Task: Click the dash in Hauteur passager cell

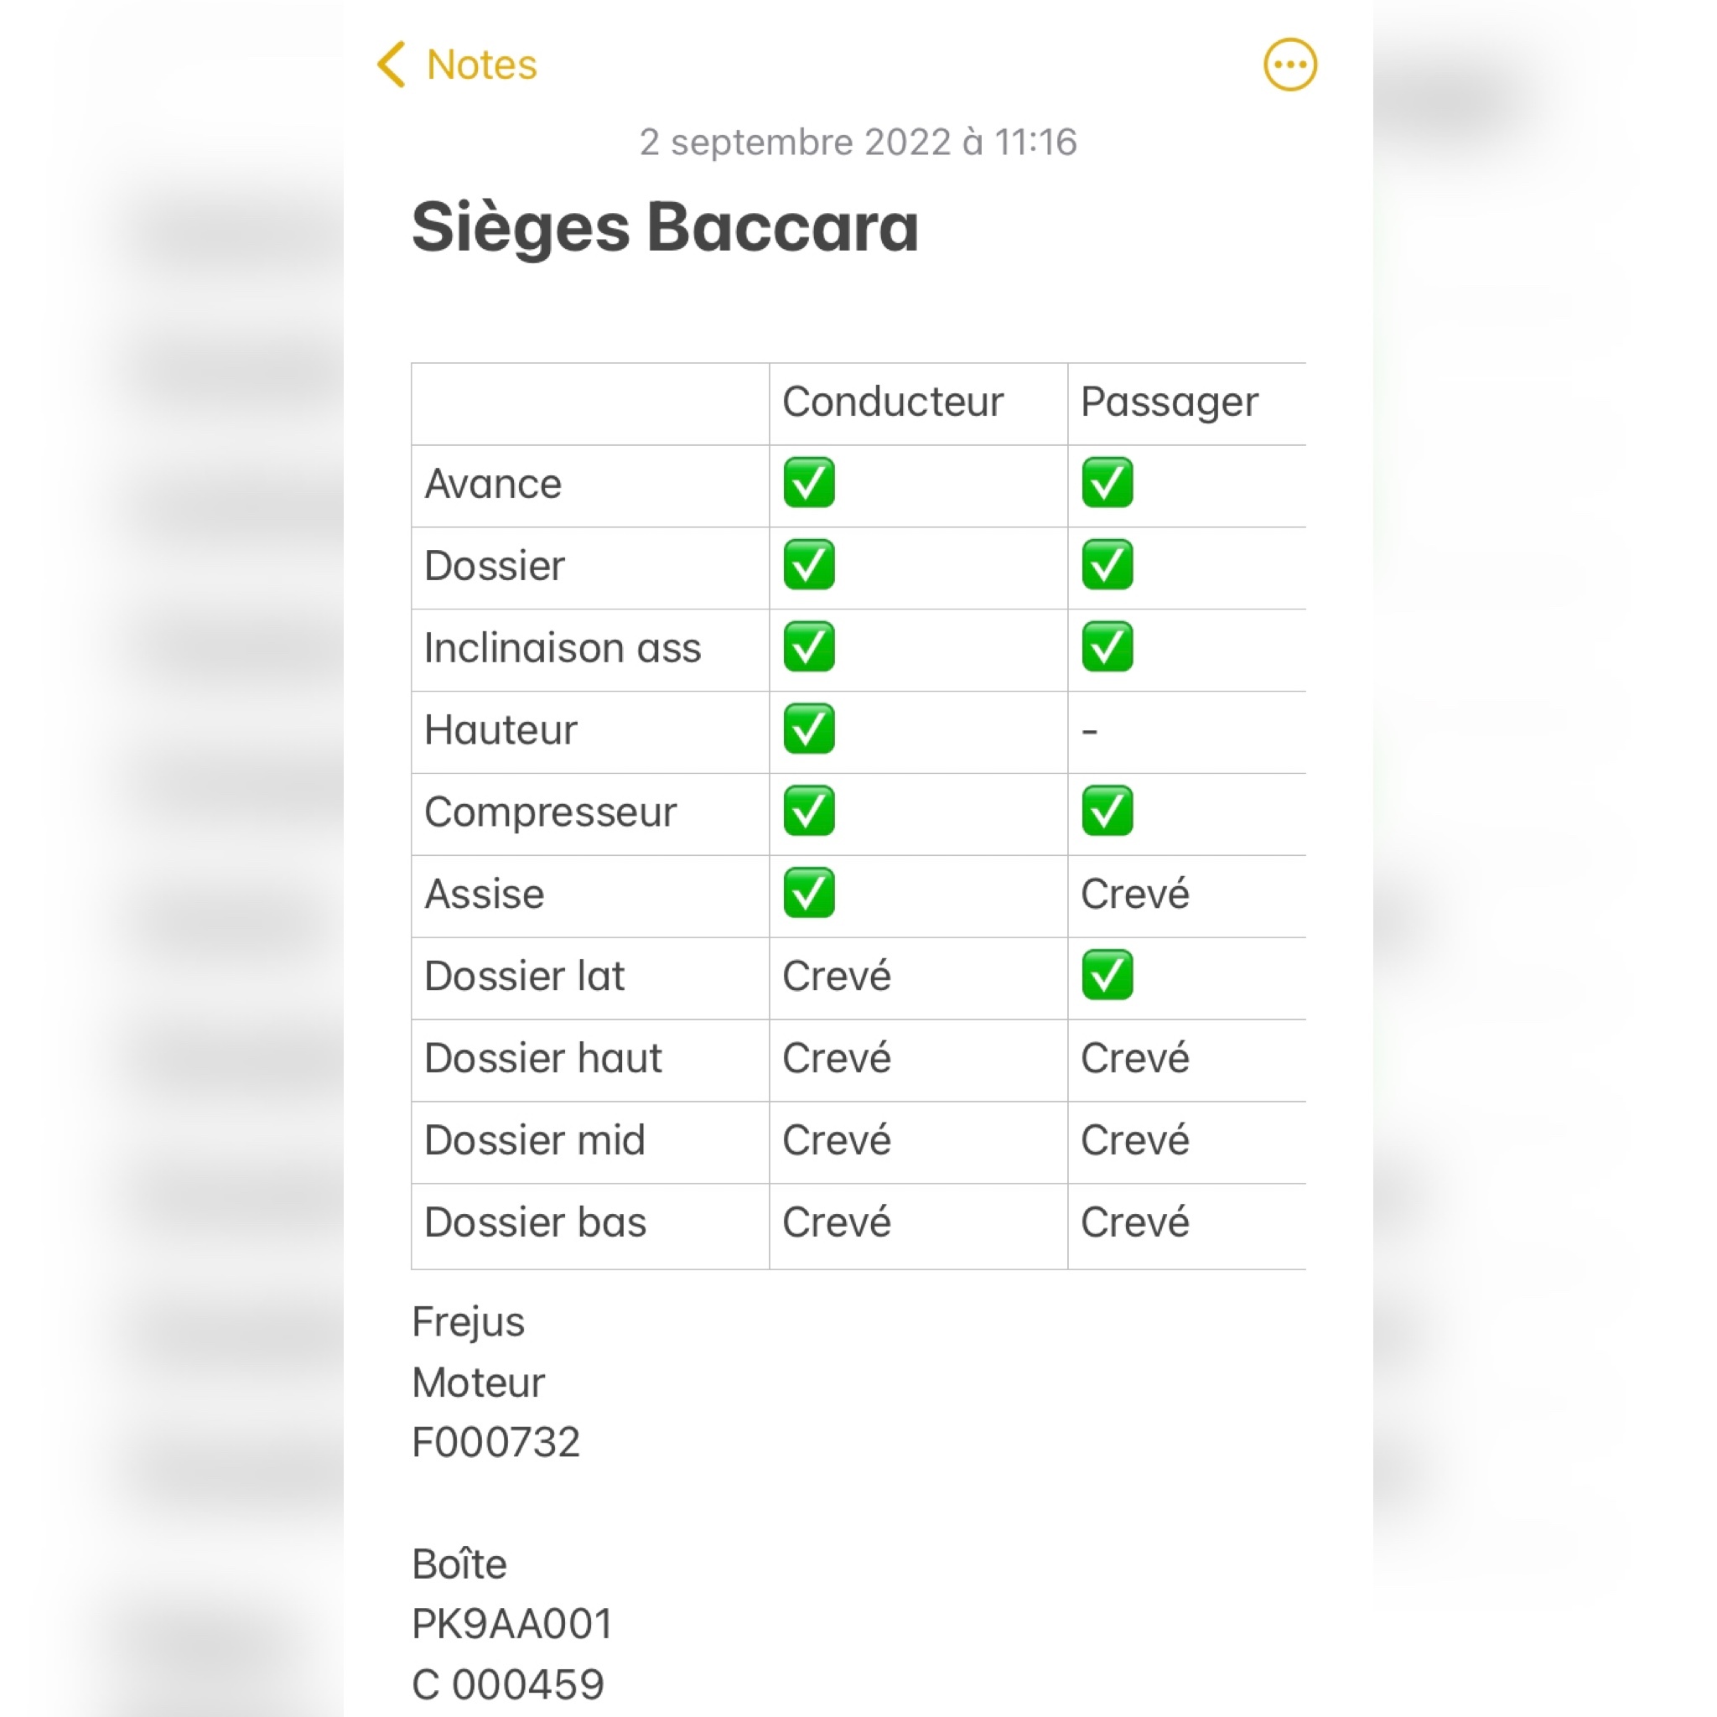Action: [1090, 731]
